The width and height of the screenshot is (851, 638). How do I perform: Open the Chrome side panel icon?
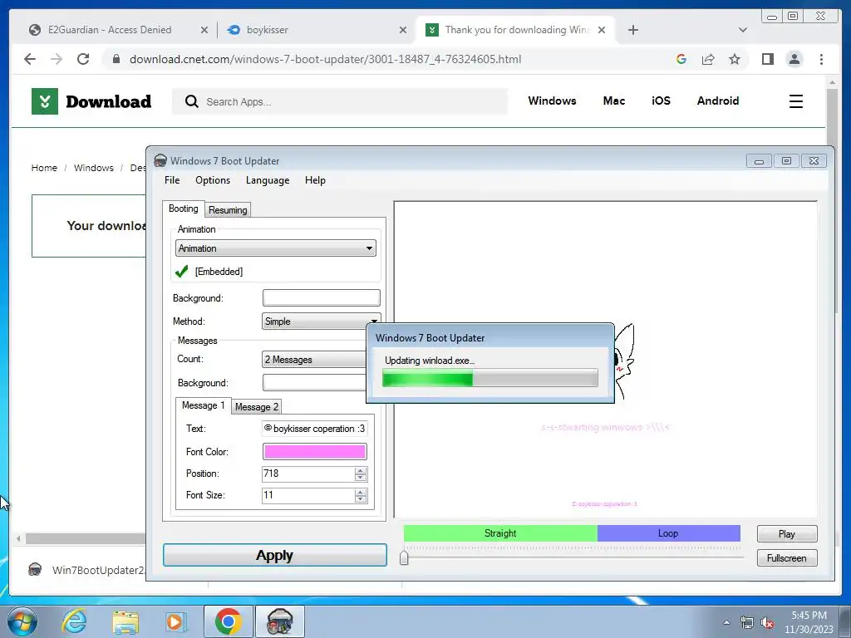point(767,59)
